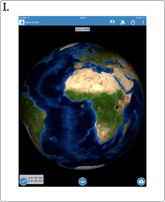
Task: Tap the Squid Mobile title text
Action: coord(32,22)
